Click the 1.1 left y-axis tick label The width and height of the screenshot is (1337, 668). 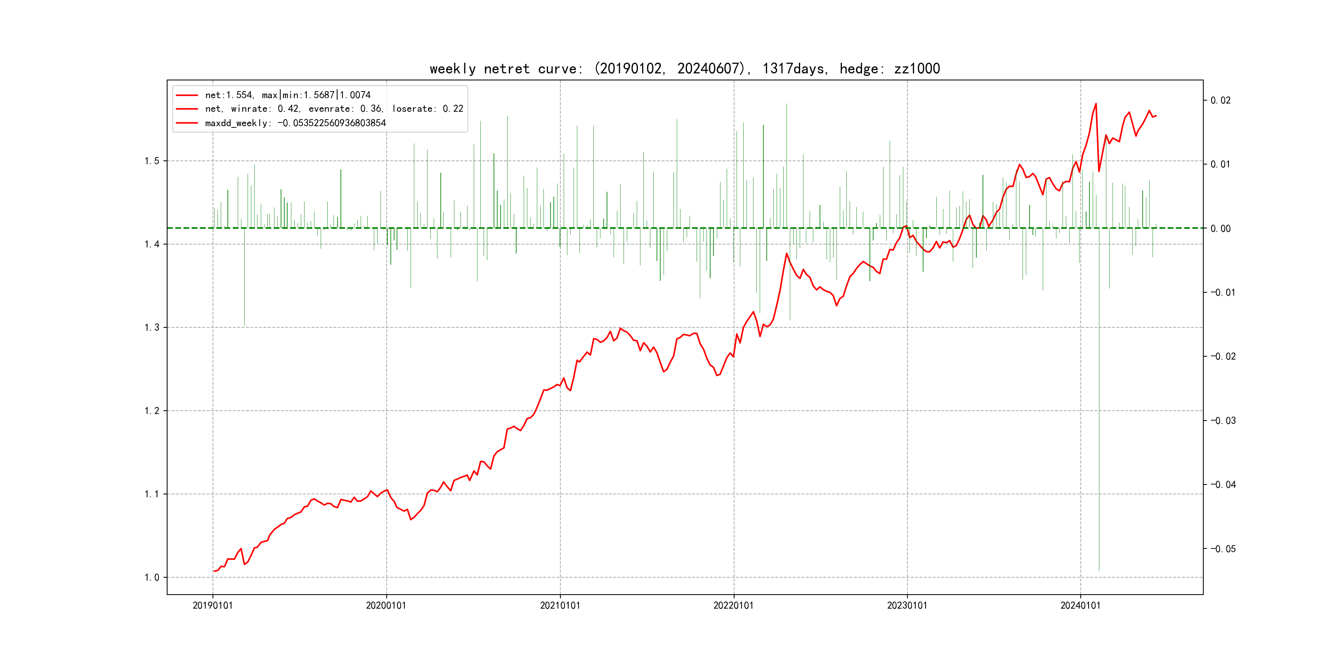click(152, 494)
